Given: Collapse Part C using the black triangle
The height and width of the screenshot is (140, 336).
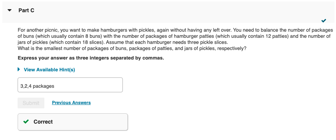Looking at the screenshot, I should (10, 10).
